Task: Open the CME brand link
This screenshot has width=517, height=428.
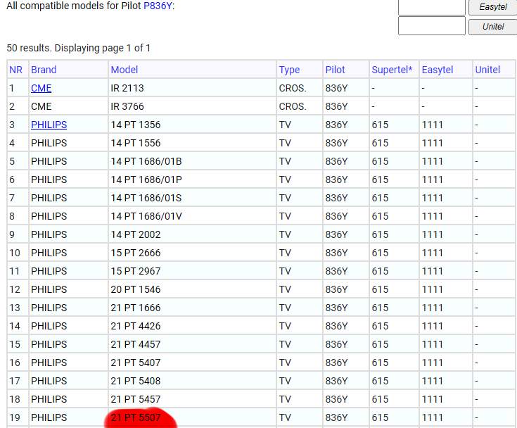Action: click(41, 88)
